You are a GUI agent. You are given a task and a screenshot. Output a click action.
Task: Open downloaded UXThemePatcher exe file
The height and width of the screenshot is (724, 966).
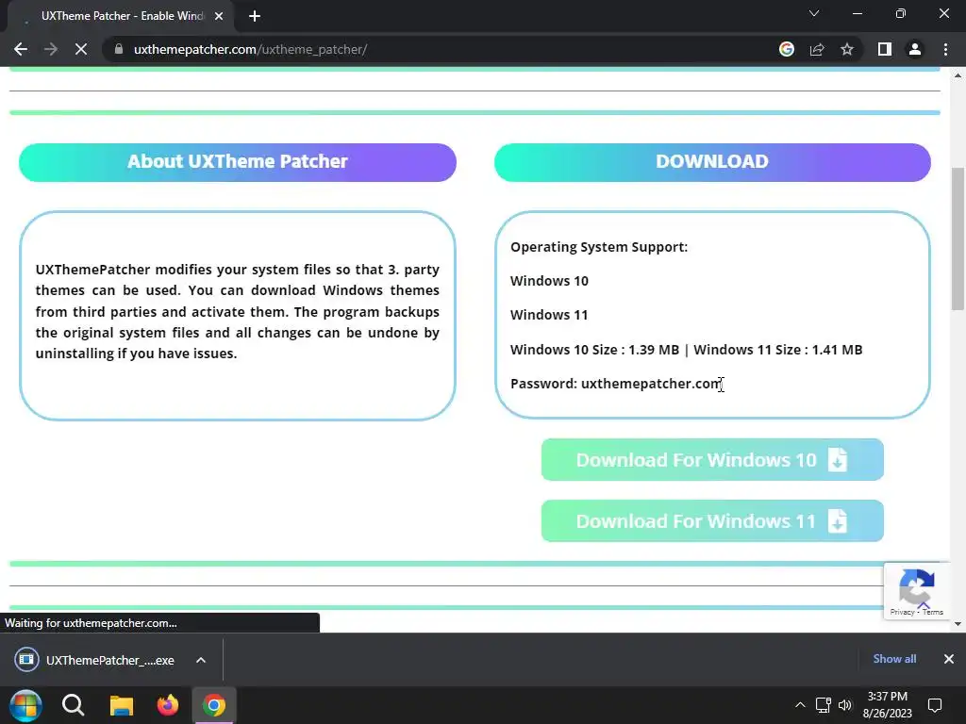[95, 660]
